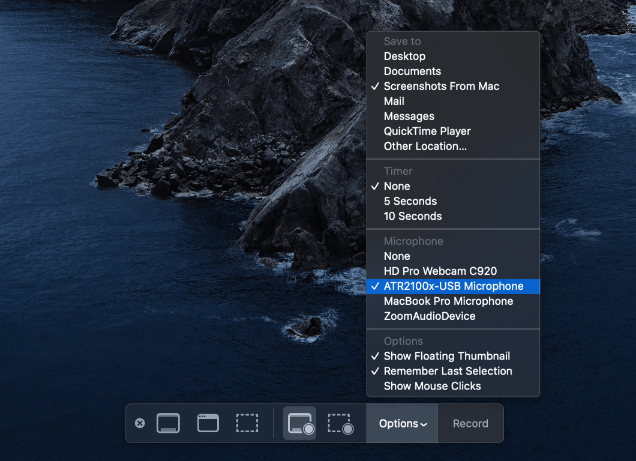Choose the Capture Selected Portion icon
The height and width of the screenshot is (461, 636).
(x=247, y=423)
